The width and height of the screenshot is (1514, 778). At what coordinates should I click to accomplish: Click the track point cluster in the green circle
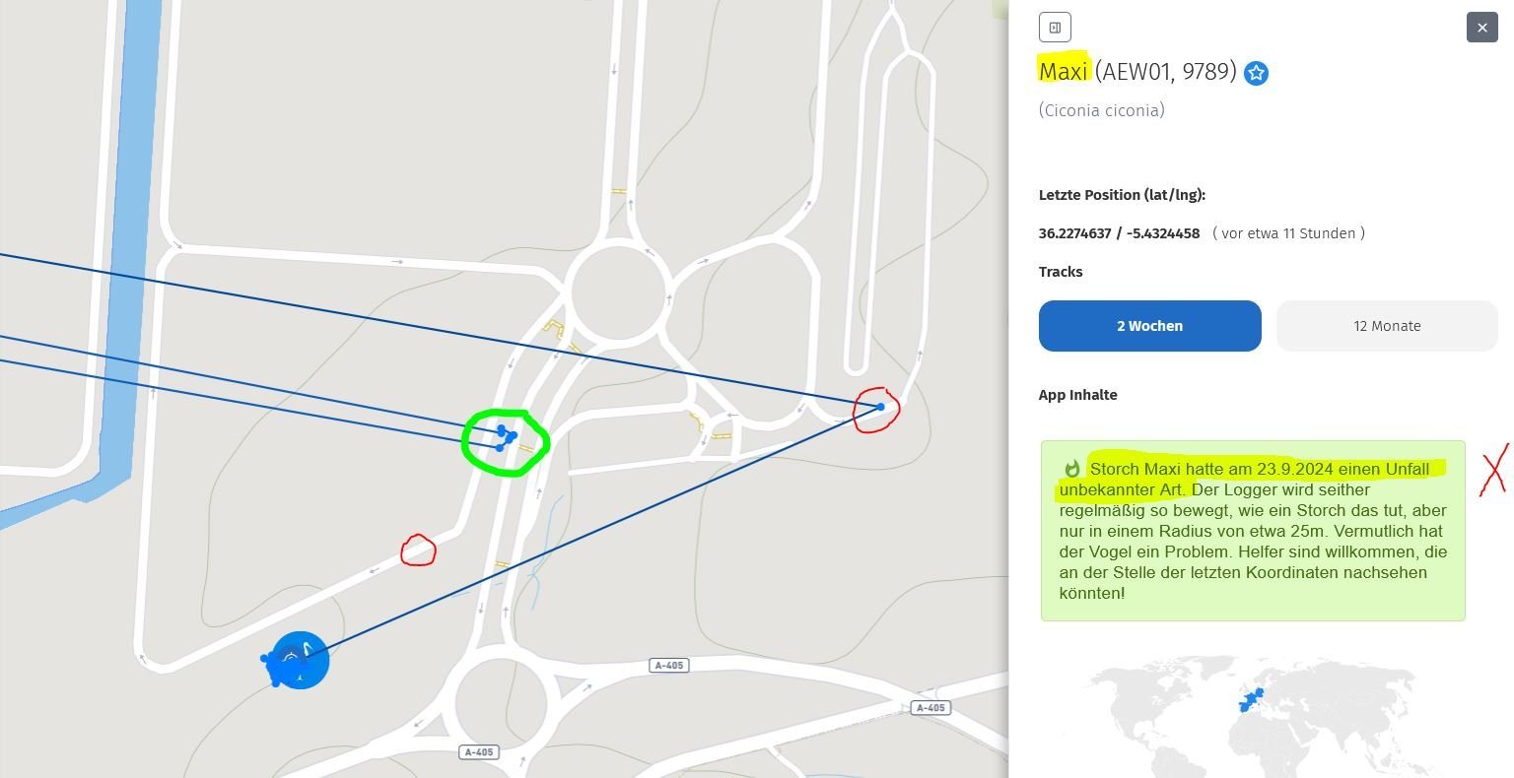506,437
